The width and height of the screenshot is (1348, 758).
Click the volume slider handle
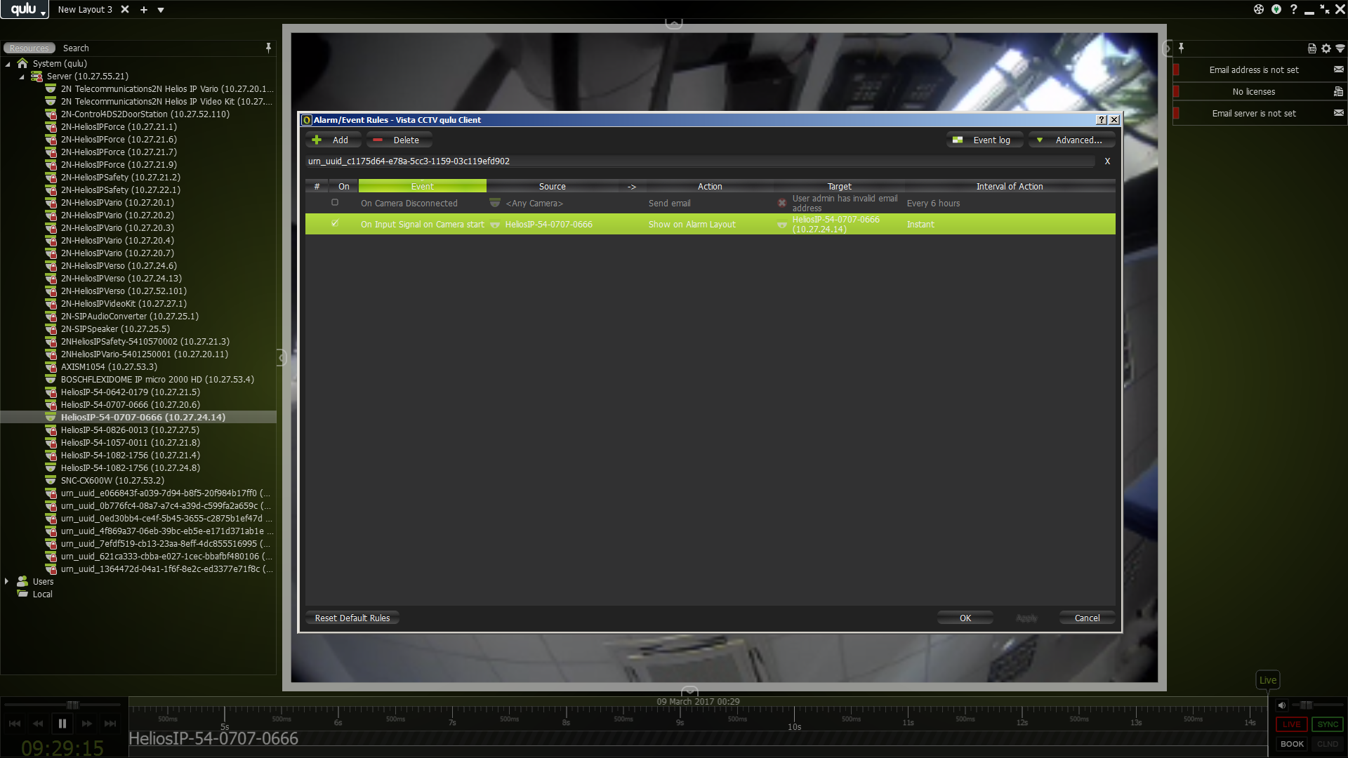[1305, 705]
